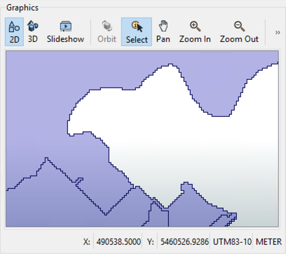Click the 2D shapes icon

click(x=14, y=27)
